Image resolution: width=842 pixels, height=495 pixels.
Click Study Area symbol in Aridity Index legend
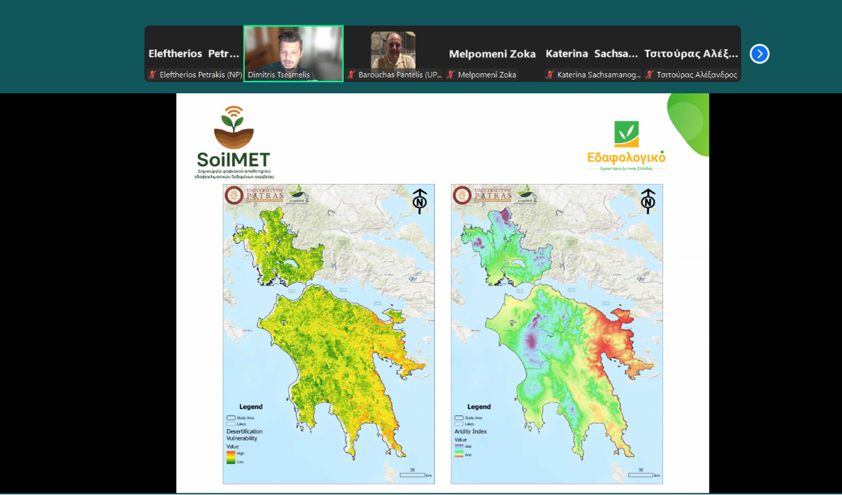pyautogui.click(x=459, y=418)
